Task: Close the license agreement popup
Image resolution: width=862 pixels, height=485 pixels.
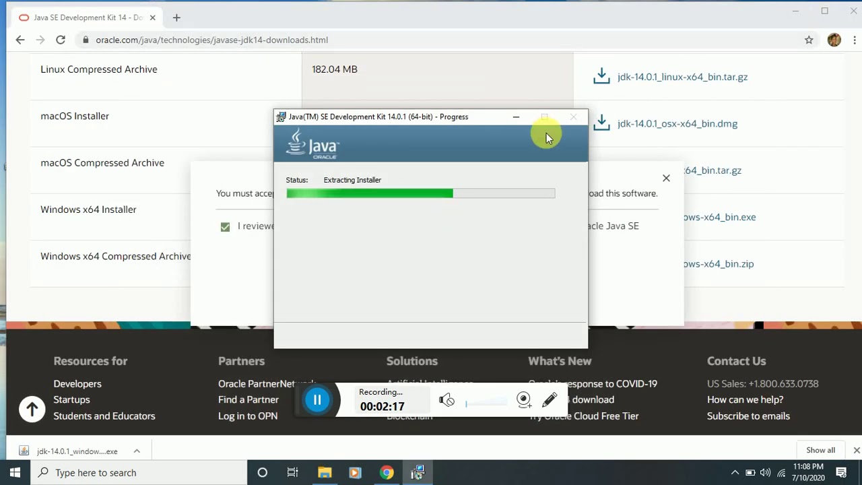Action: [x=666, y=178]
